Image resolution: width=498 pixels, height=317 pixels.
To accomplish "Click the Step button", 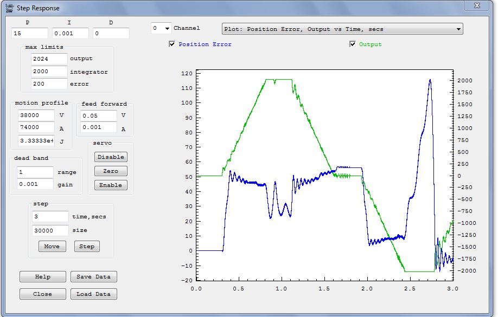I will pyautogui.click(x=87, y=247).
